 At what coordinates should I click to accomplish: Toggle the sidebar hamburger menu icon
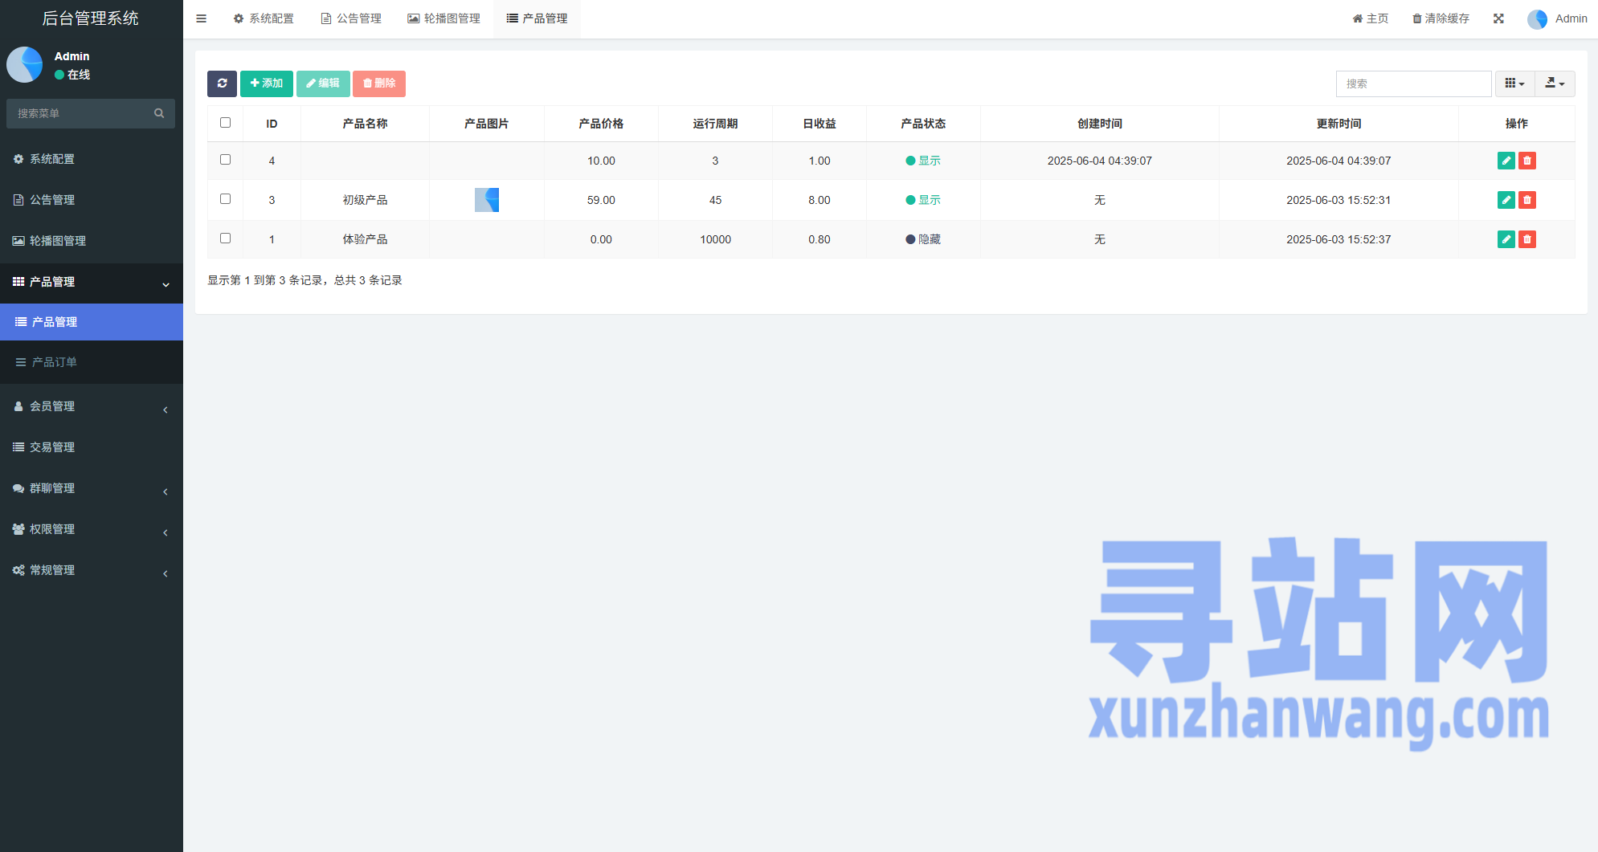pyautogui.click(x=202, y=18)
